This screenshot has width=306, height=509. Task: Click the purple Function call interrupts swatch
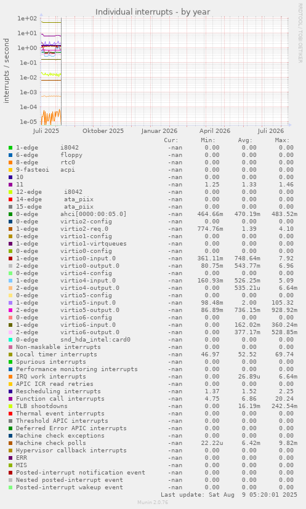pyautogui.click(x=10, y=399)
